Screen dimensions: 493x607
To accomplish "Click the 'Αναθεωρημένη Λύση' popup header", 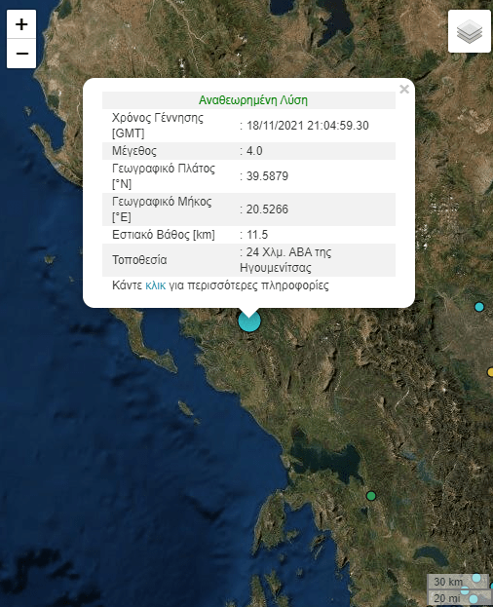I will 253,100.
